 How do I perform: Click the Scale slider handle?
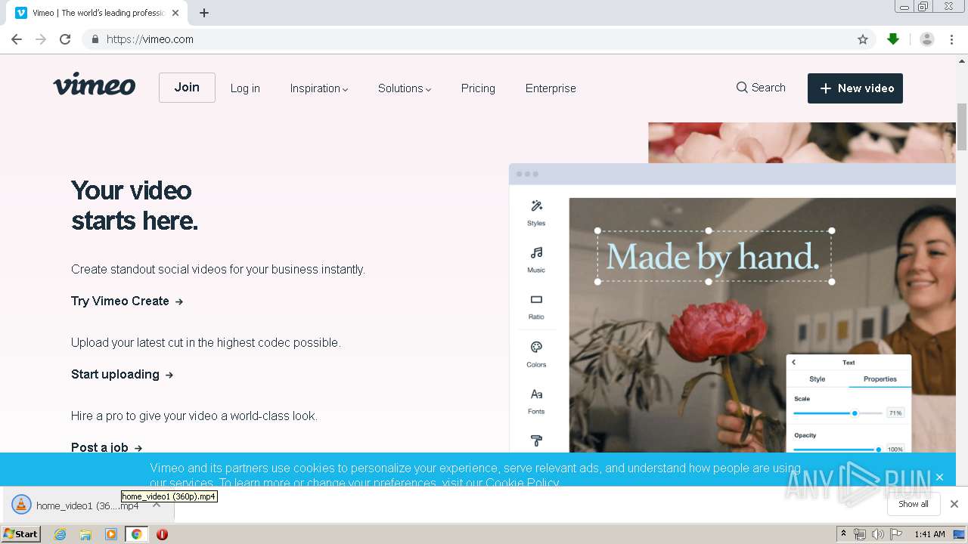point(855,413)
